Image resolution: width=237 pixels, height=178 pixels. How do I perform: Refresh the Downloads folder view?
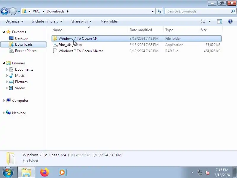pos(159,12)
